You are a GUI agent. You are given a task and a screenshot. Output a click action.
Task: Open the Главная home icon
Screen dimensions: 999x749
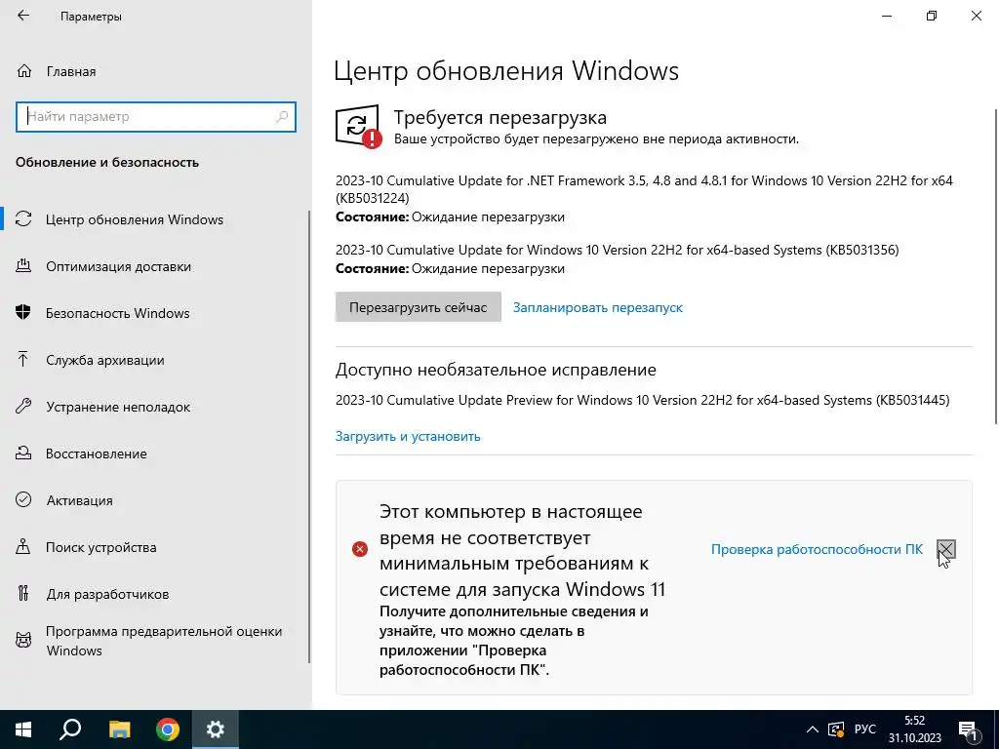pos(24,71)
